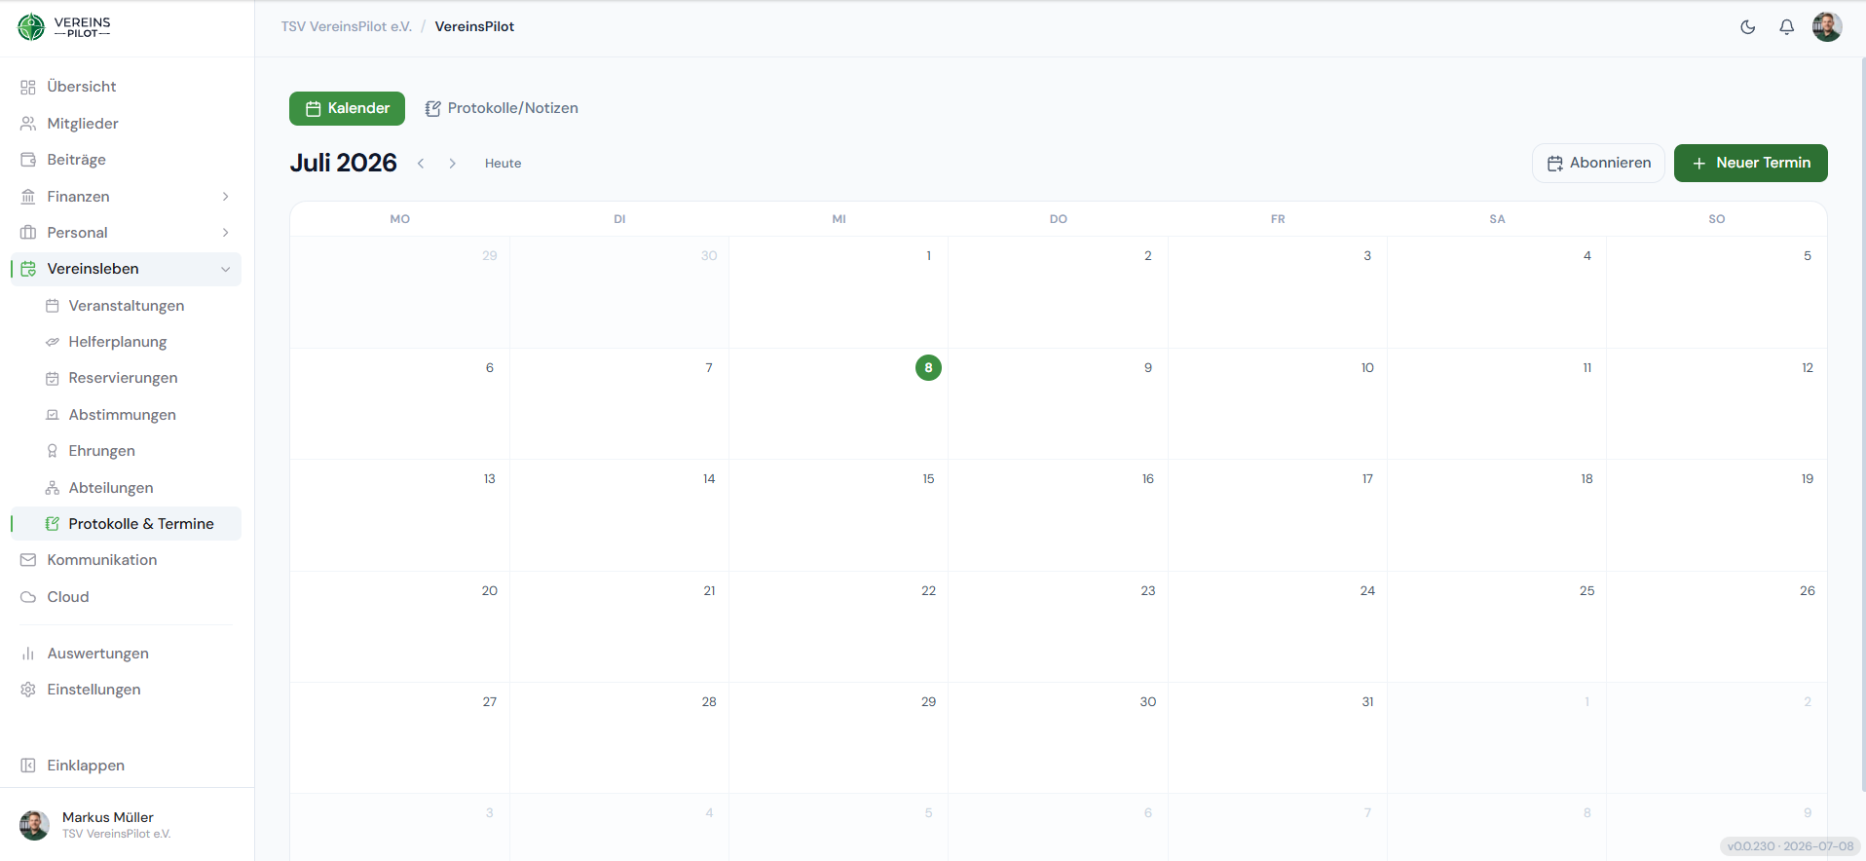Open Markus Müller profile at sidebar bottom

(127, 825)
